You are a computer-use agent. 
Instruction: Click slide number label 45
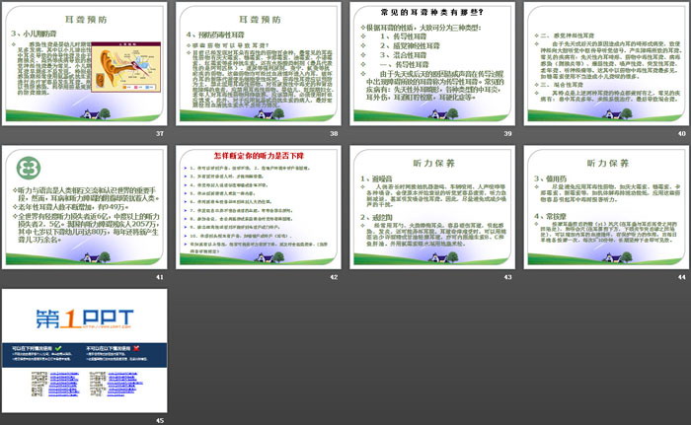(x=160, y=421)
